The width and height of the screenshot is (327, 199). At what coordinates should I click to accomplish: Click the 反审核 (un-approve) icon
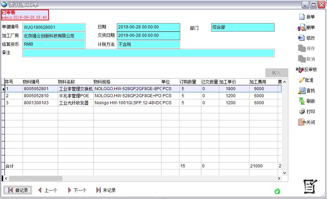coord(300,69)
